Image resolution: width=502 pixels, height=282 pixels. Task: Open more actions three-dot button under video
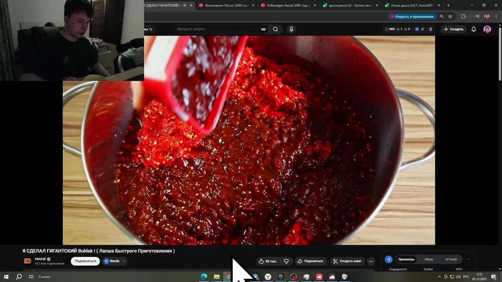(x=371, y=261)
